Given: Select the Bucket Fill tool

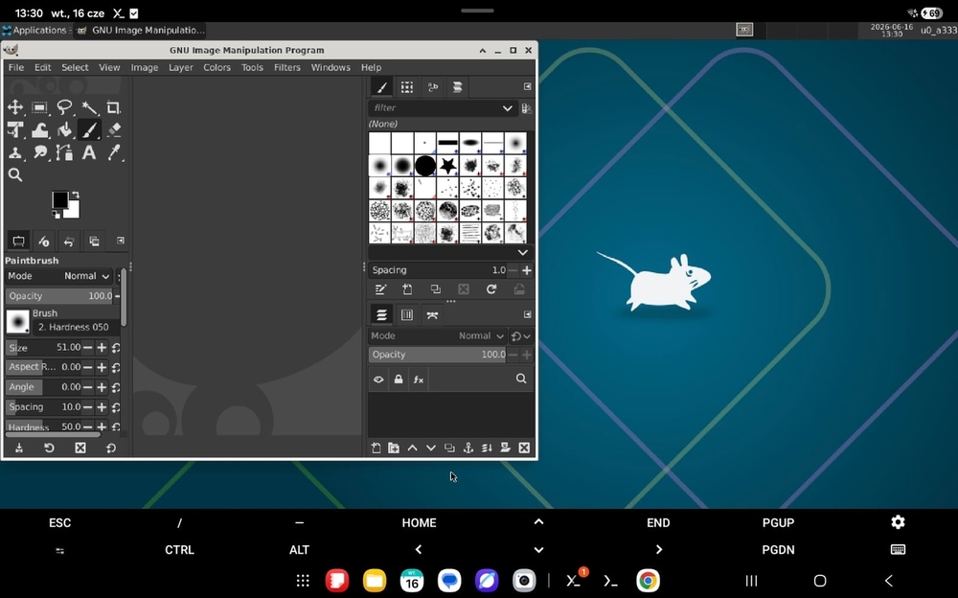Looking at the screenshot, I should click(64, 129).
